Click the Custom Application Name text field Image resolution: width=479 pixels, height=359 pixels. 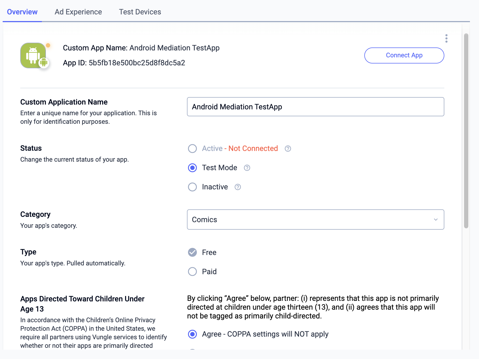coord(315,107)
